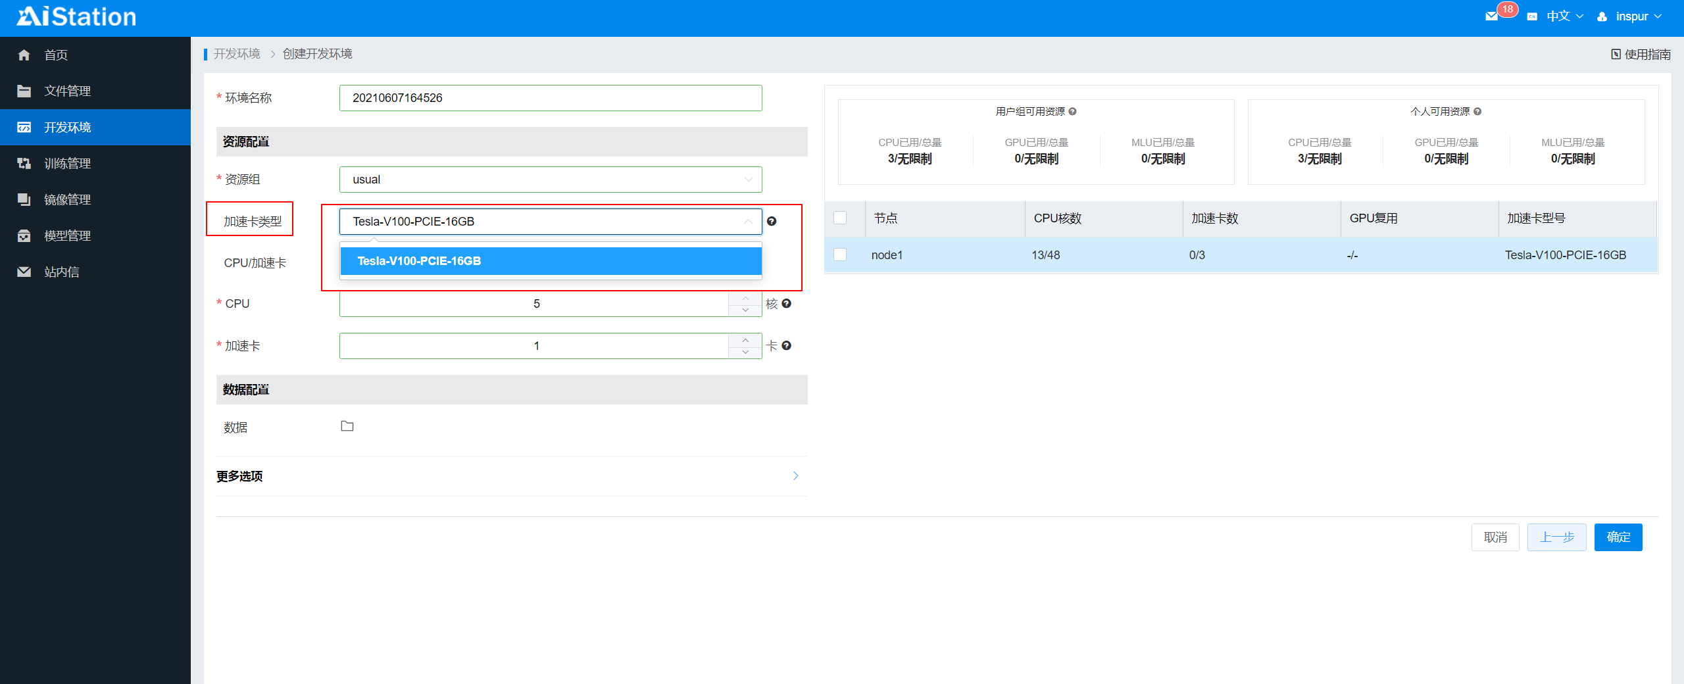Toggle the select-all checkbox in table header
The image size is (1684, 684).
point(840,218)
